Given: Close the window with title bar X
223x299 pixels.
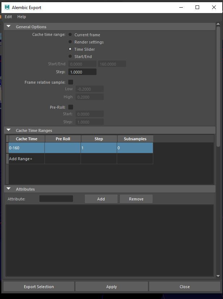Looking at the screenshot, I should pyautogui.click(x=214, y=8).
